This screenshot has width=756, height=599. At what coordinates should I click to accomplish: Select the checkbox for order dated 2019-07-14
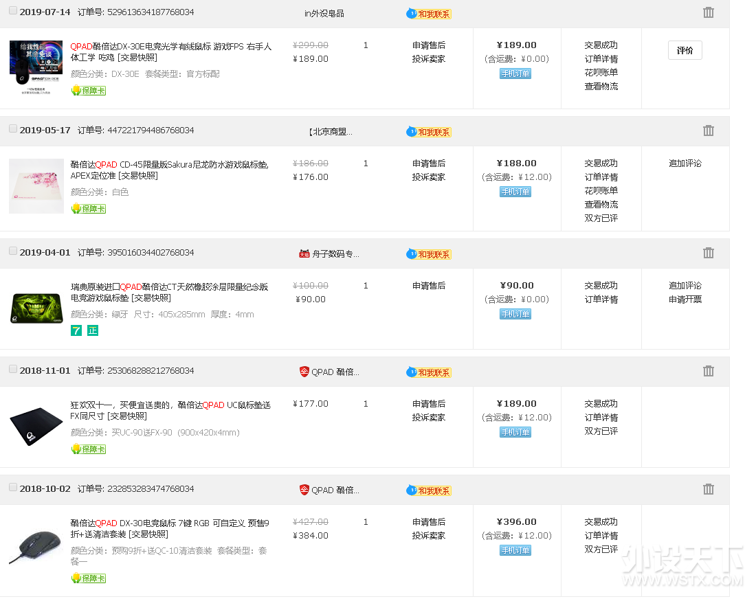[13, 10]
